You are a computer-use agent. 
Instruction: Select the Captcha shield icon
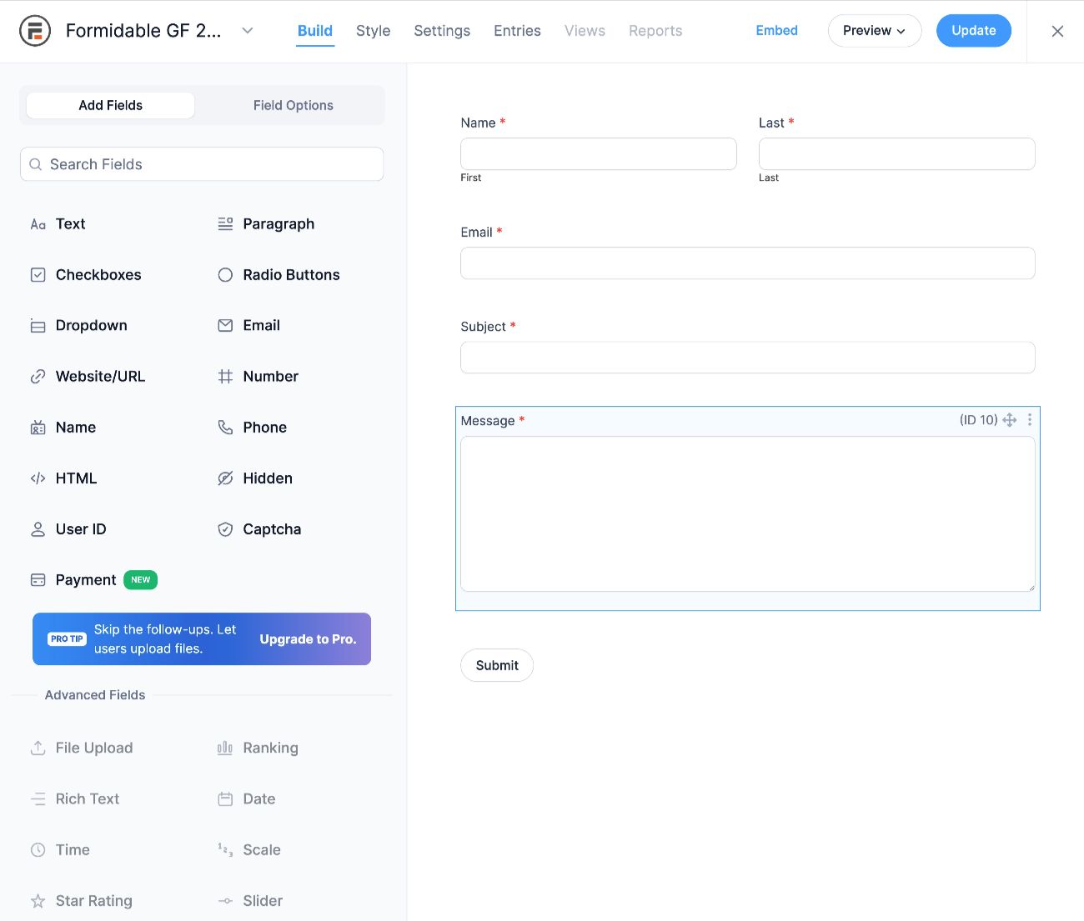click(225, 528)
